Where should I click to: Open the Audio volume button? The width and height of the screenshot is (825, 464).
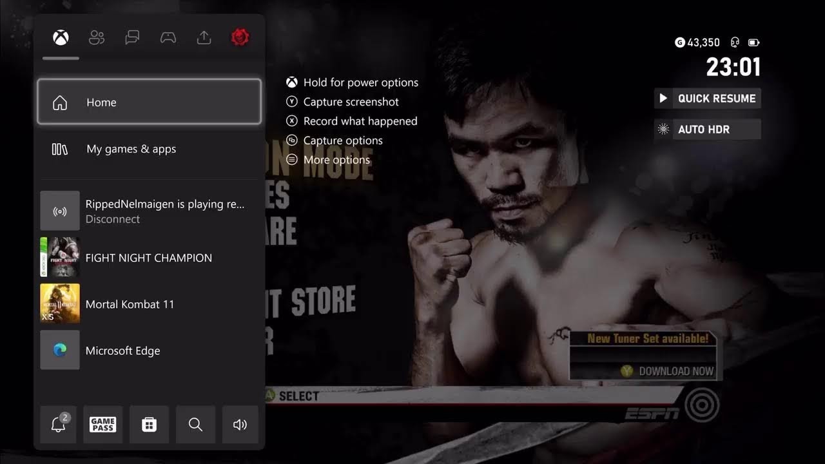pyautogui.click(x=240, y=425)
